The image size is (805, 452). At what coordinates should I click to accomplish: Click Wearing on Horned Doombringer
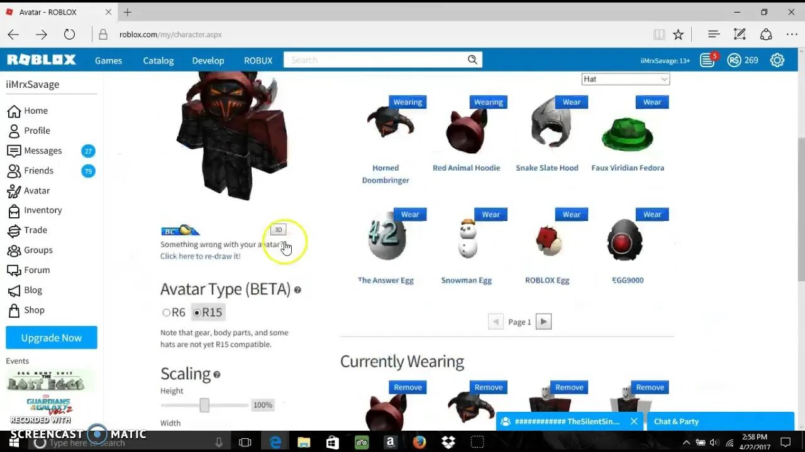click(408, 102)
